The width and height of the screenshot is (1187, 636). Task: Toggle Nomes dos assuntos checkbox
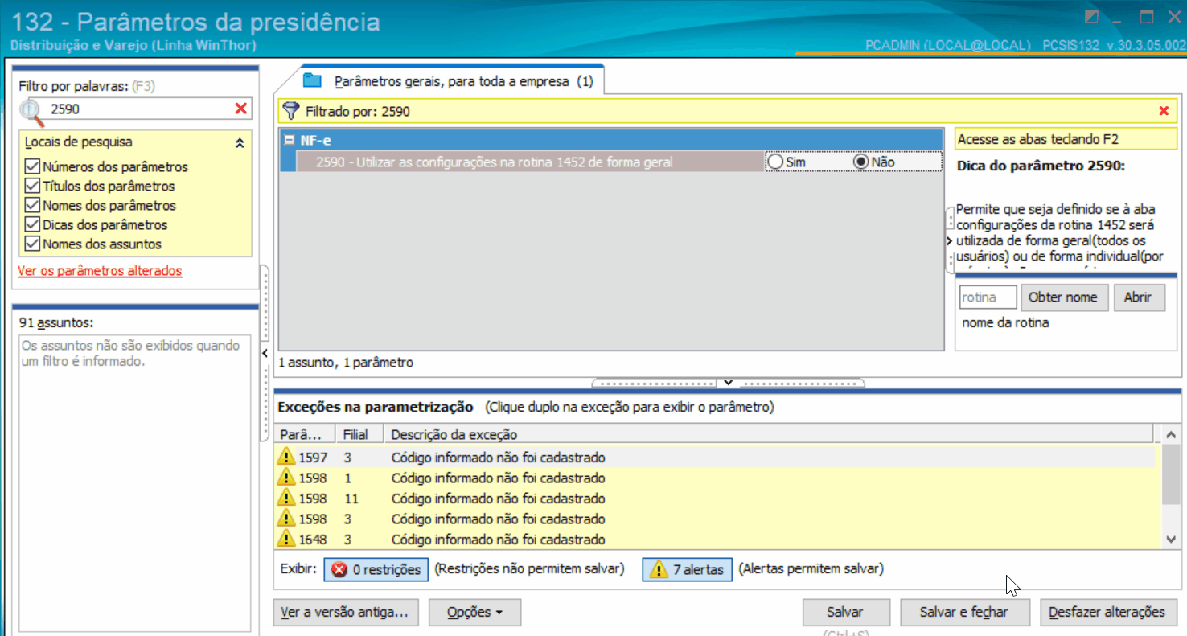[x=32, y=244]
